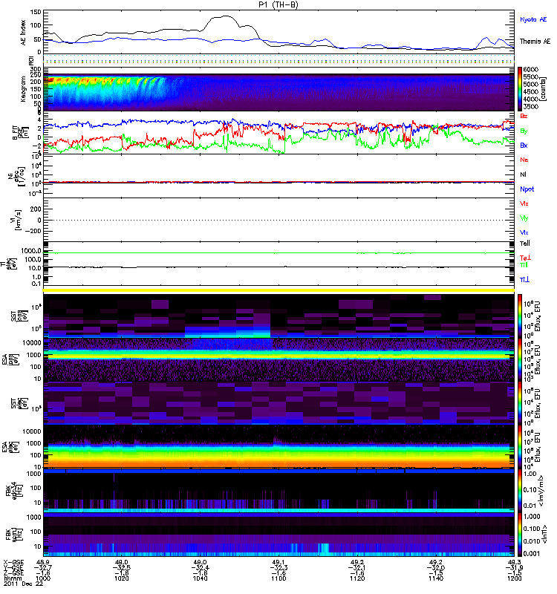Select the black Te parallel legend label
The image size is (557, 594).
click(x=525, y=244)
